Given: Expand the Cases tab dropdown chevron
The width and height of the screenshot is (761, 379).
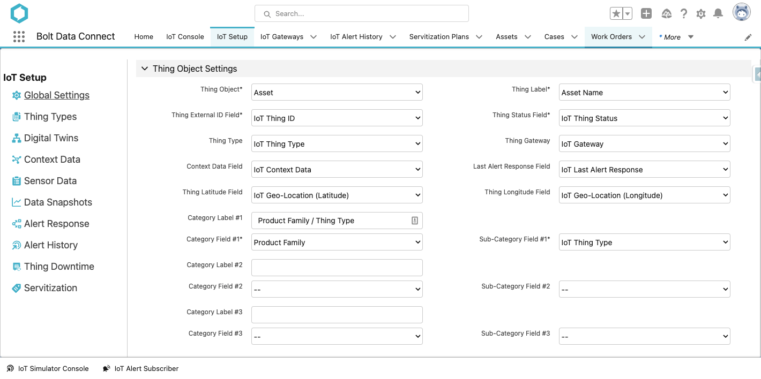Looking at the screenshot, I should 575,37.
